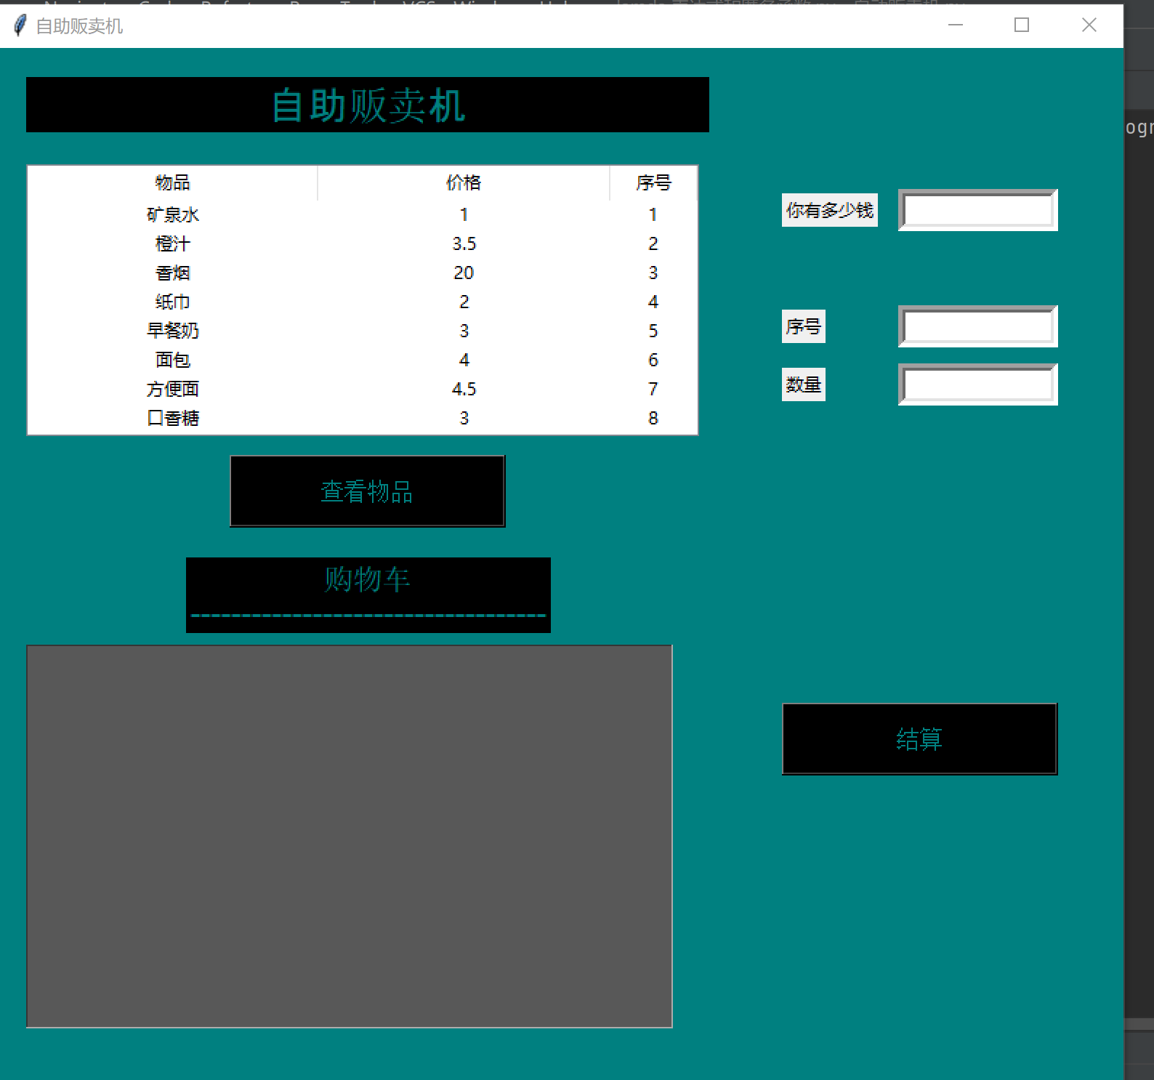Close the 自助贩卖机 window
Screen dimensions: 1154x1080
click(1089, 25)
